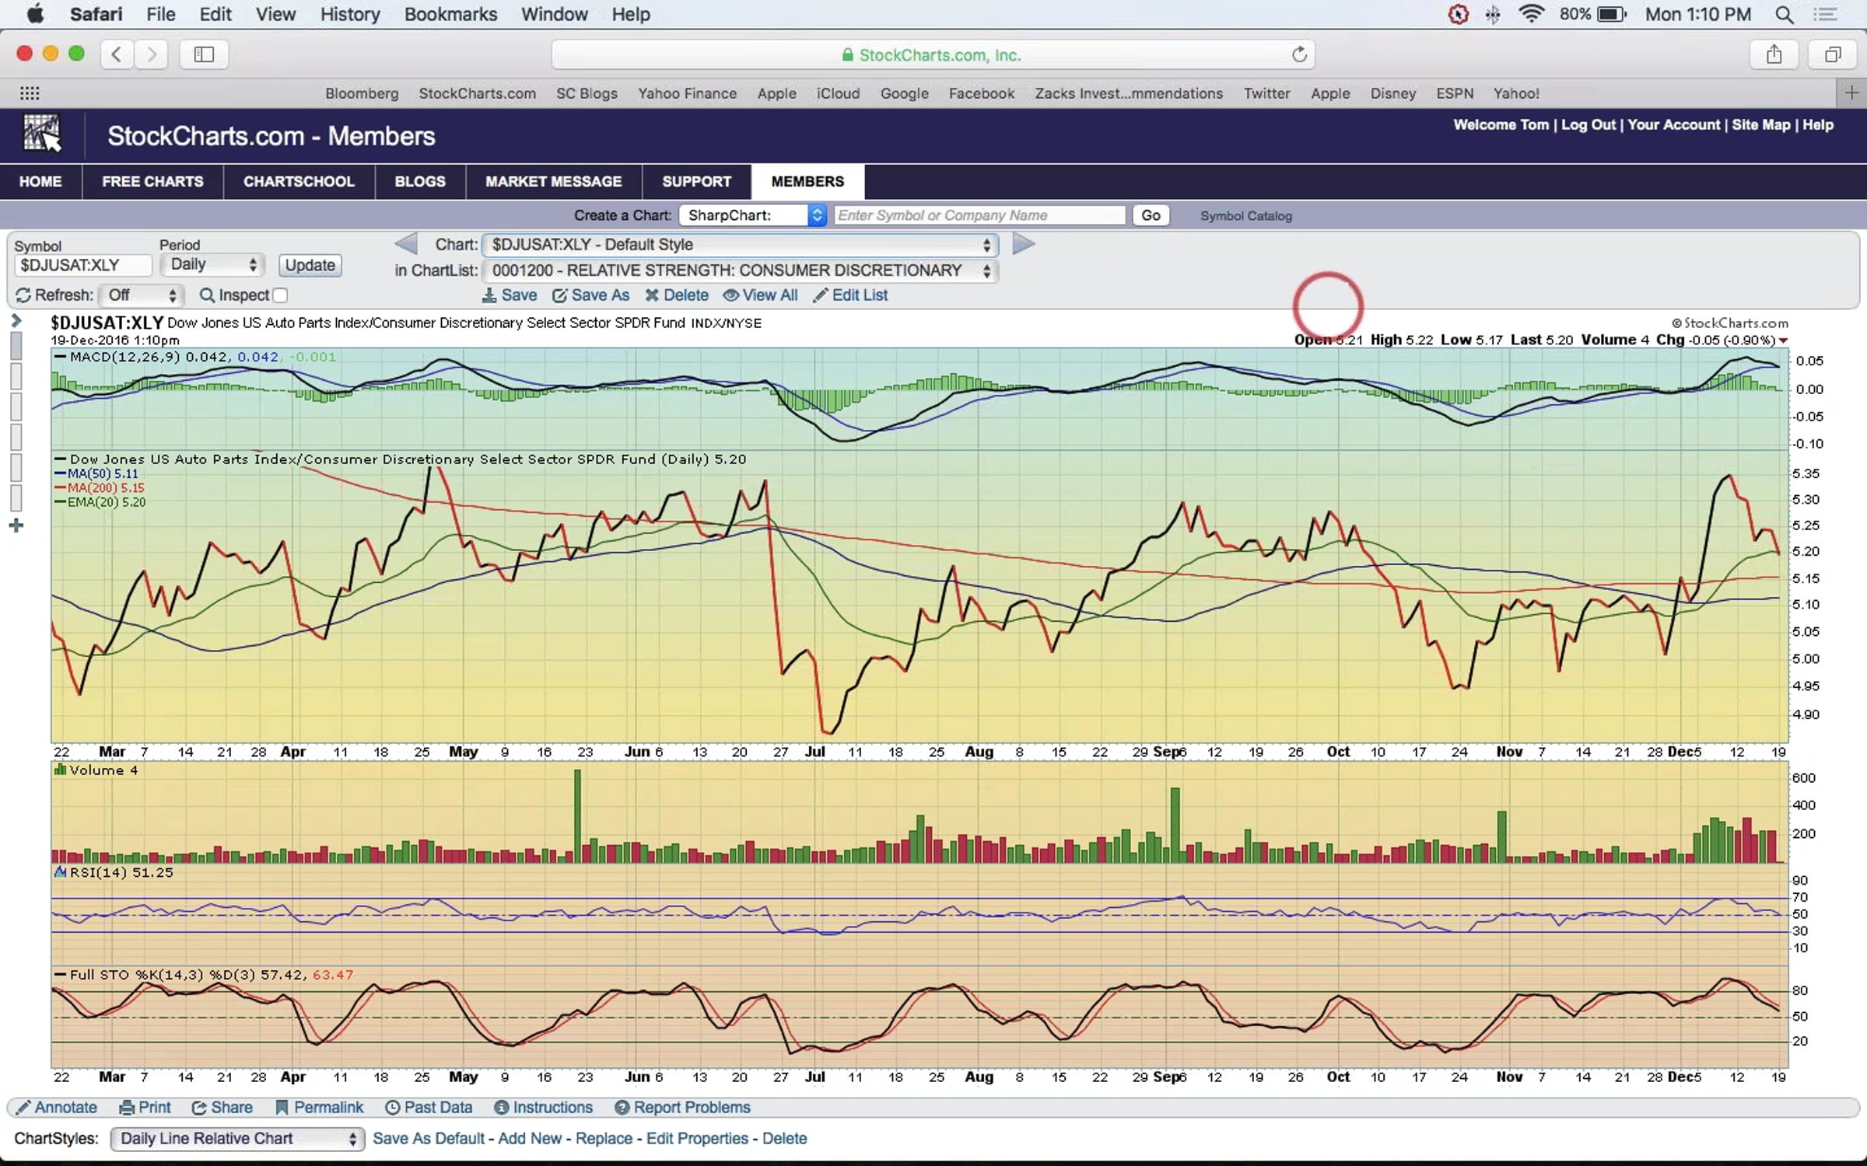Toggle the Safari sidebar button
This screenshot has height=1166, width=1867.
tap(204, 54)
